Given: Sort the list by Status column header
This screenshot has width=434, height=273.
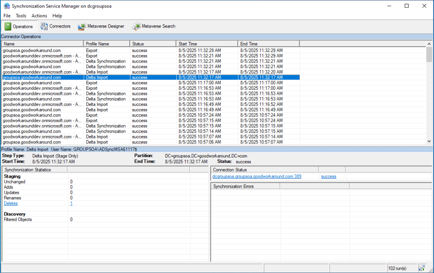Looking at the screenshot, I should click(x=153, y=44).
